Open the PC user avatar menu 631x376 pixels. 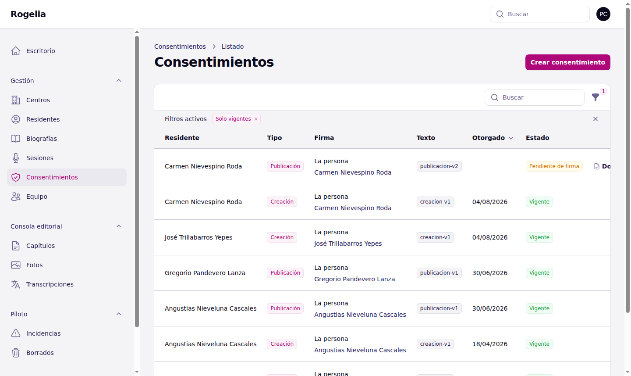click(603, 14)
